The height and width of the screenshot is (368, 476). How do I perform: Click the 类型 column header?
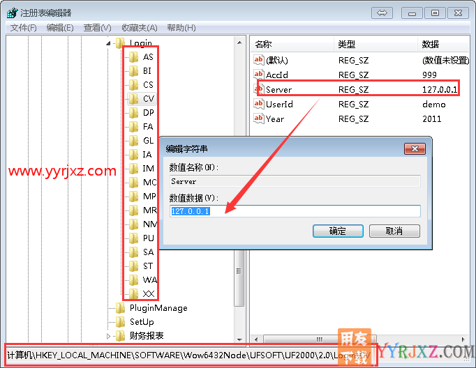375,44
